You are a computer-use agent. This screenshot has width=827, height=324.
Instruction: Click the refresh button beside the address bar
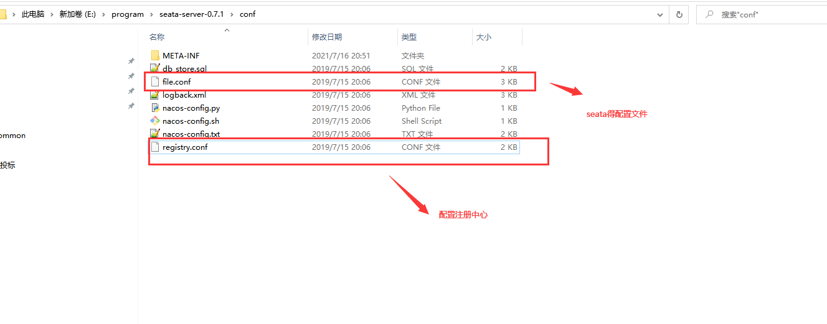point(679,14)
